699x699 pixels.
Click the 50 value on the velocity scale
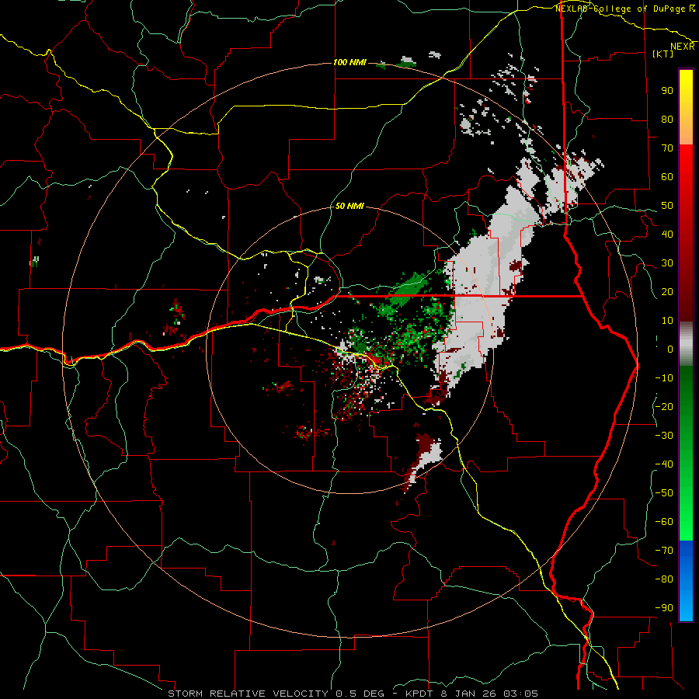tap(667, 206)
